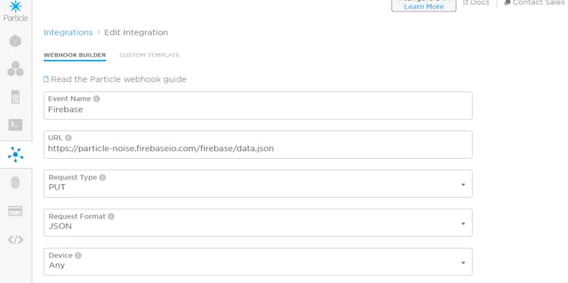Expand the Device dropdown
This screenshot has width=568, height=283.
click(x=258, y=262)
